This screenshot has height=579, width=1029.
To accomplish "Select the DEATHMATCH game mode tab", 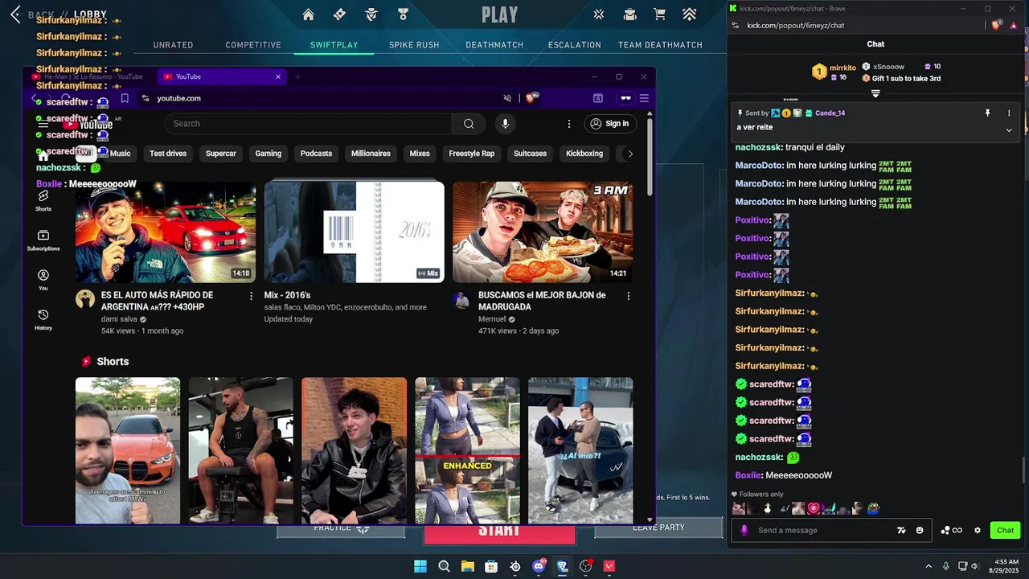I will (494, 45).
